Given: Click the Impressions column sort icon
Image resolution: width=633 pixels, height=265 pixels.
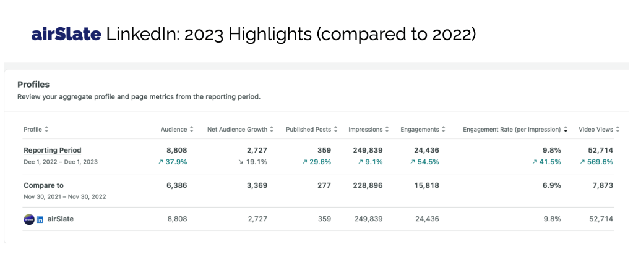Looking at the screenshot, I should (387, 130).
